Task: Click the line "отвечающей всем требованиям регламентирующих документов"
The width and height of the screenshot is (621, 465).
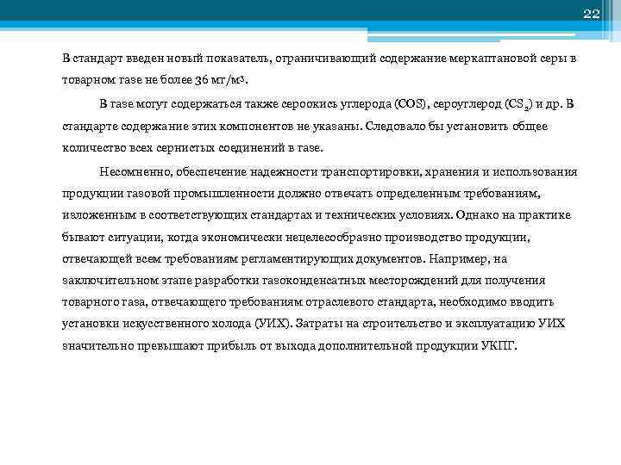Action: click(285, 259)
